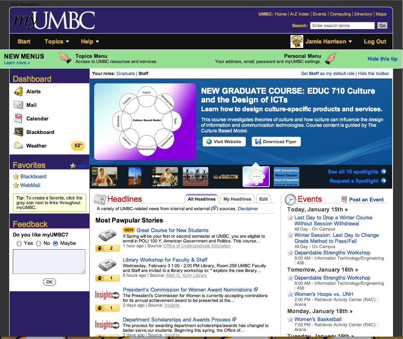Open Mail via the envelope icon
The width and height of the screenshot is (403, 339).
18,105
